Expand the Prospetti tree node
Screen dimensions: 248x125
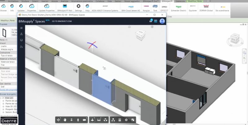pos(3,109)
